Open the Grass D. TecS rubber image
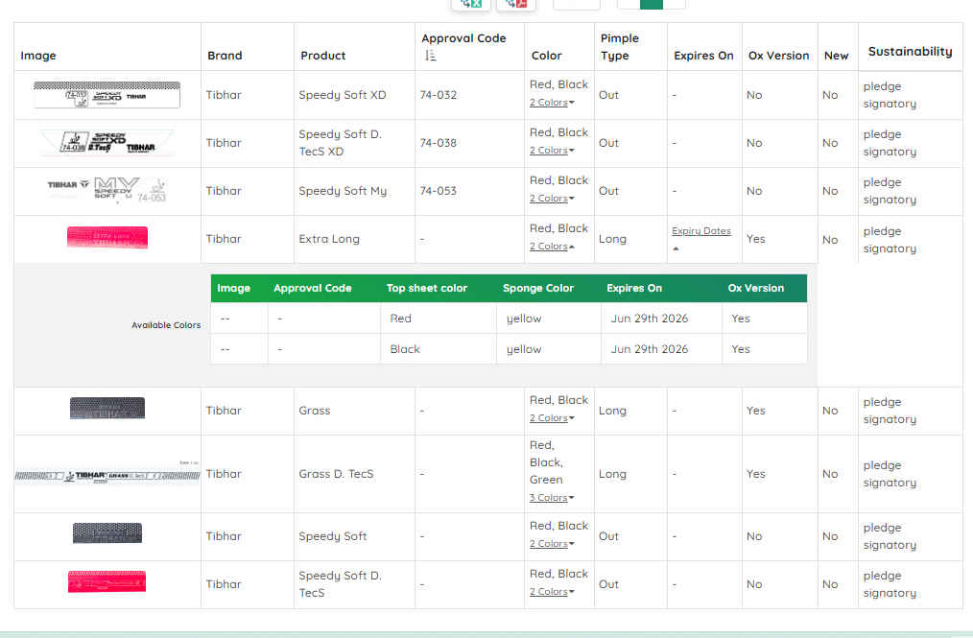Viewport: 973px width, 638px height. pos(107,475)
